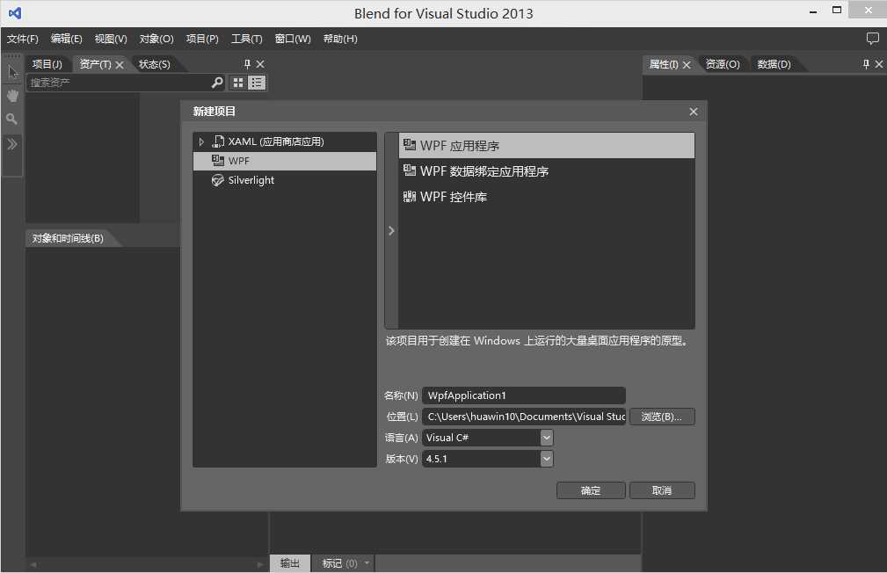Screen dimensions: 887x573
Task: Open the 对象(O) menu
Action: point(156,39)
